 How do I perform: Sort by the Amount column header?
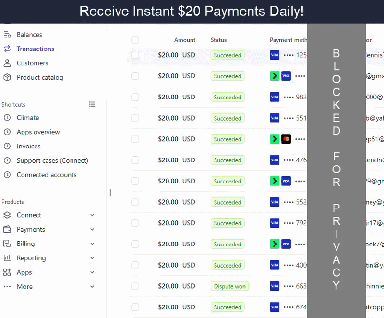point(185,40)
